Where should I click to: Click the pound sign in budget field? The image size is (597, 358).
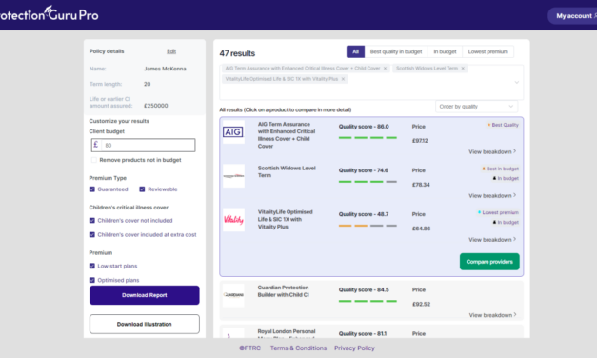[x=96, y=145]
